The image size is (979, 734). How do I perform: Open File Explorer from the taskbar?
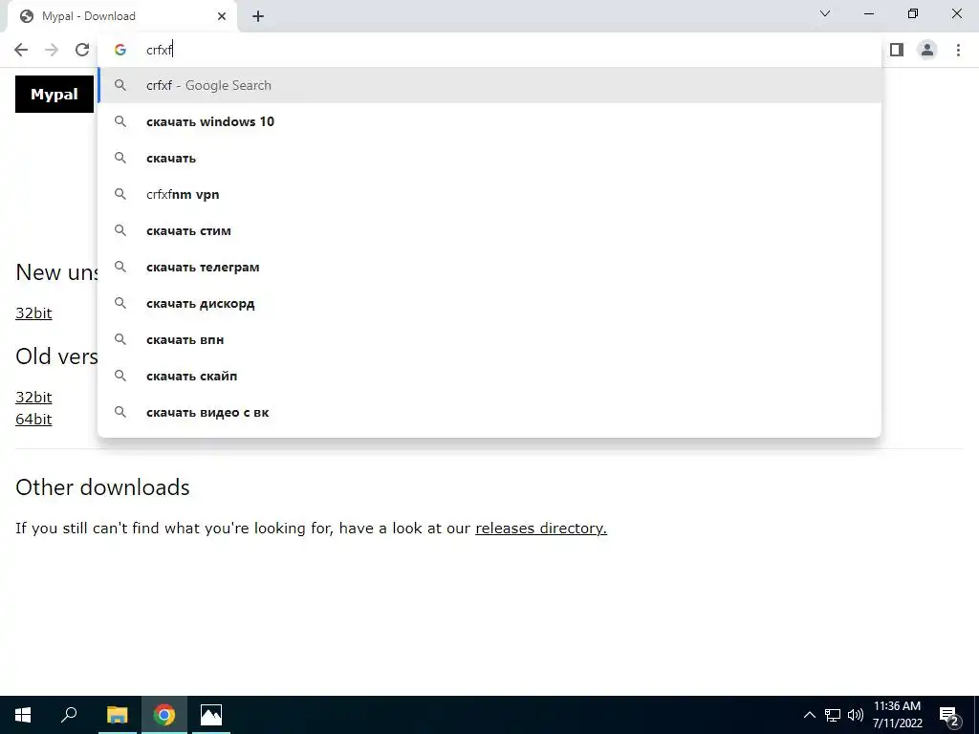[117, 715]
